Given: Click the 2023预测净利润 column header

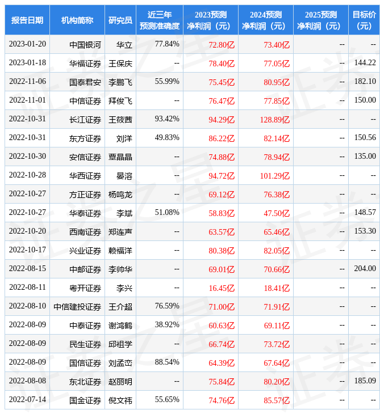Looking at the screenshot, I should coord(211,20).
